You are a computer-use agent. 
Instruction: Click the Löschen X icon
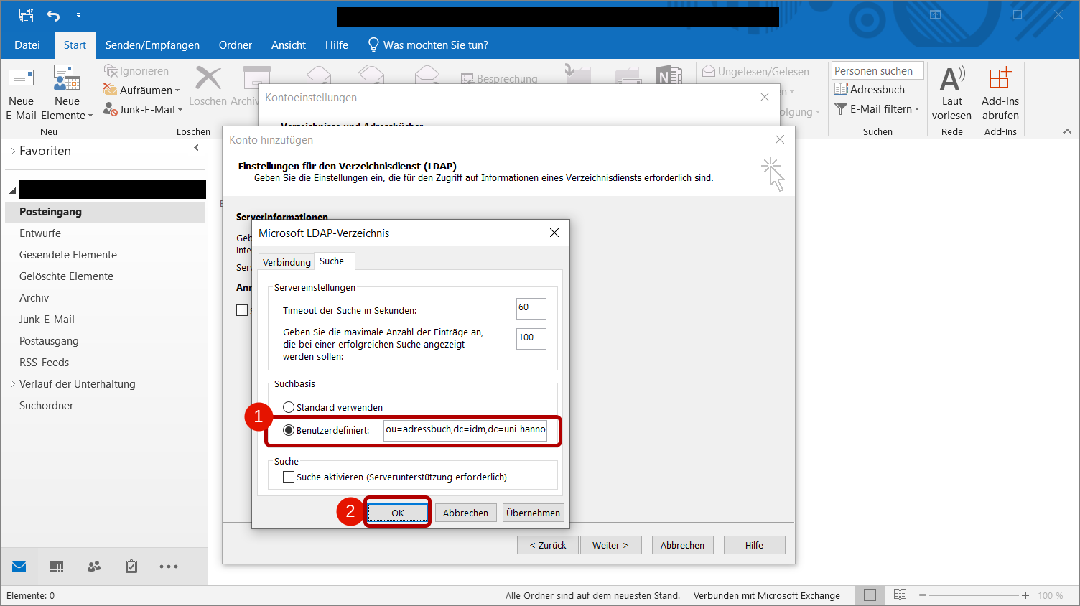(208, 78)
